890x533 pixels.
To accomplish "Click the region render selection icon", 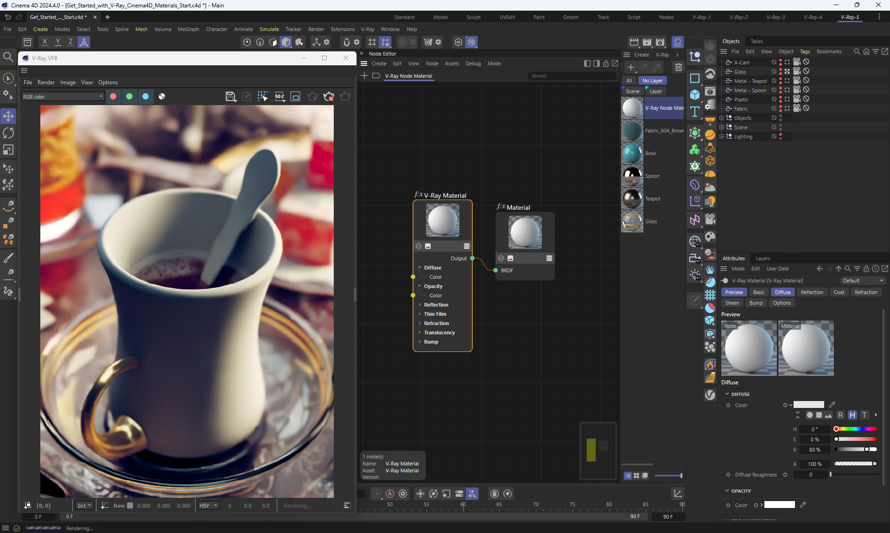I will (262, 96).
